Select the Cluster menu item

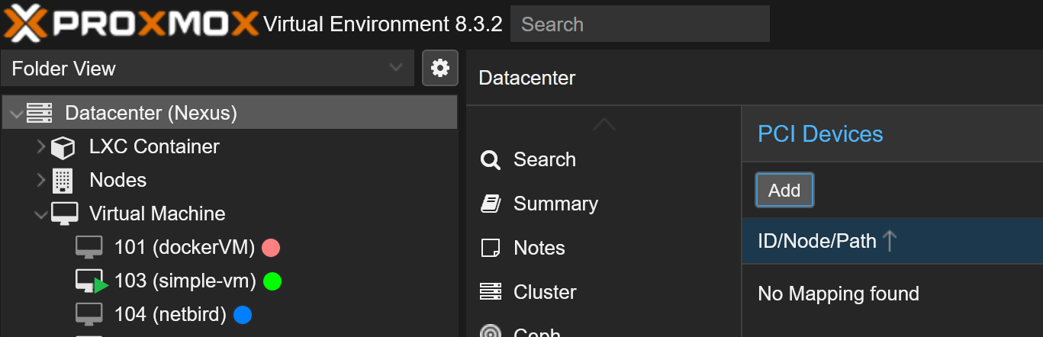click(545, 292)
